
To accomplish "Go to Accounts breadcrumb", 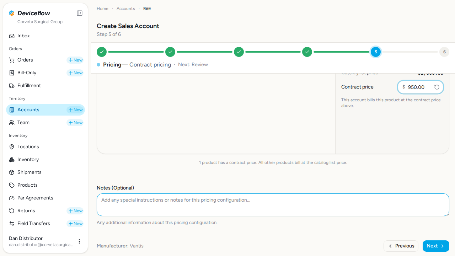I will click(126, 9).
